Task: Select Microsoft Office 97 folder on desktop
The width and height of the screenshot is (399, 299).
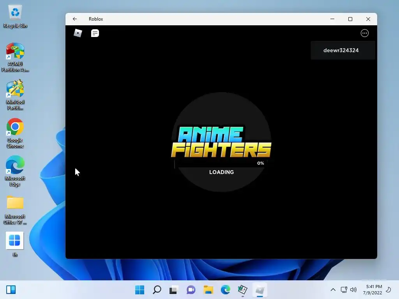Action: [15, 209]
